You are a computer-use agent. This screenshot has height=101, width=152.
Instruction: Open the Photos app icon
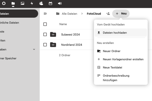click(x=23, y=4)
